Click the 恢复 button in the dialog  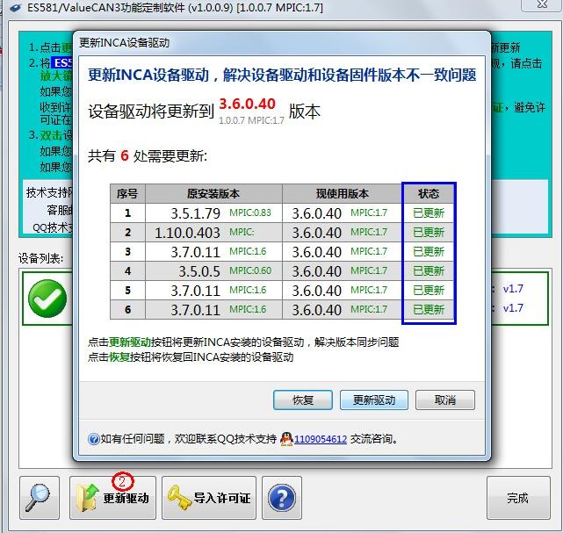coord(303,400)
